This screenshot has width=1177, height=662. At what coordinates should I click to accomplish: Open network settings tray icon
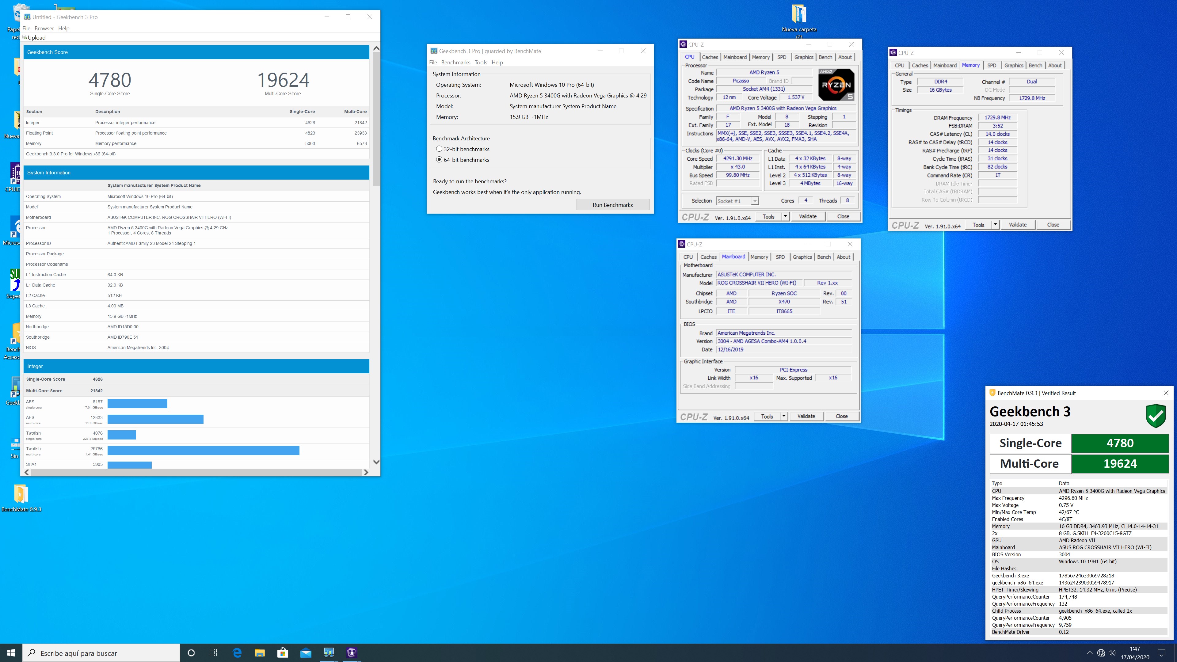point(1101,653)
